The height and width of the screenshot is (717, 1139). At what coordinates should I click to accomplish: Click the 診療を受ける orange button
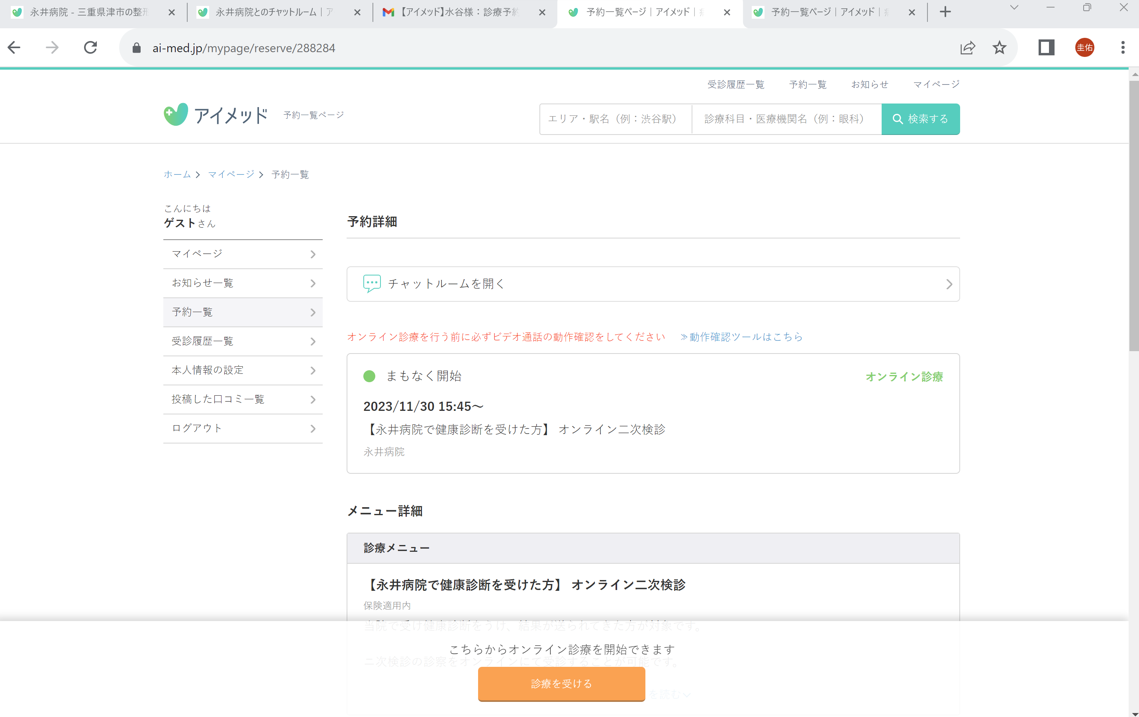click(561, 684)
